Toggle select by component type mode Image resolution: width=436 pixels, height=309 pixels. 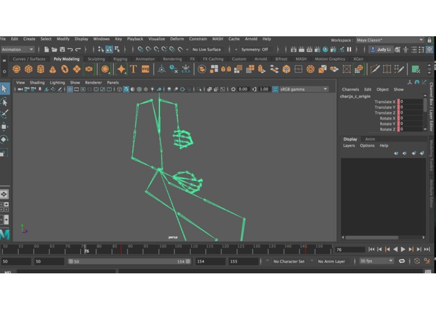tap(117, 49)
